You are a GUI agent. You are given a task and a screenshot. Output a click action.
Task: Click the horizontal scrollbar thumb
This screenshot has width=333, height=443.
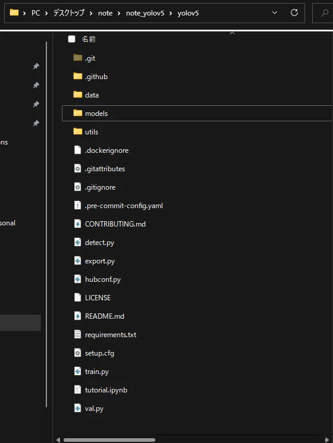pyautogui.click(x=109, y=440)
